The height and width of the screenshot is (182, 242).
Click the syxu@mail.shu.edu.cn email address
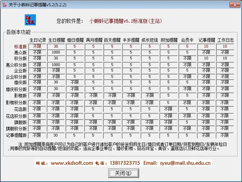click(185, 163)
